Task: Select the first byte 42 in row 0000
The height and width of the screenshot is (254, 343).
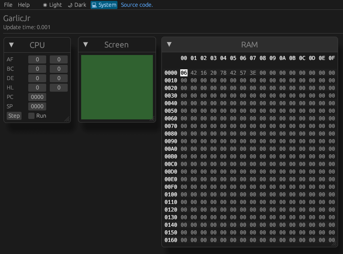Action: click(x=194, y=72)
